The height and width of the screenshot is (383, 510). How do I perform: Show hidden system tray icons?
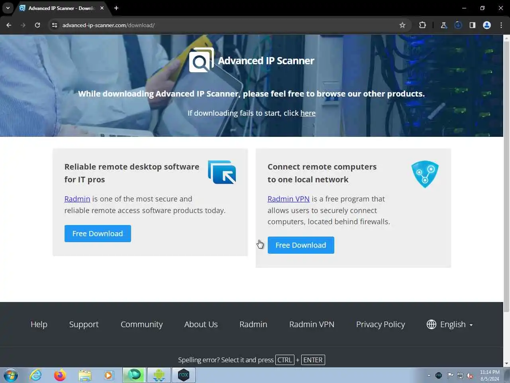(x=429, y=375)
